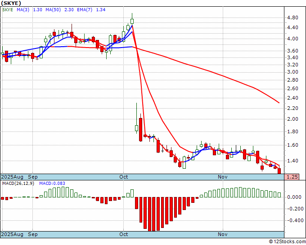This screenshot has height=245, width=306.
Task: Click the MA(3) value 1.30
Action: (x=37, y=10)
